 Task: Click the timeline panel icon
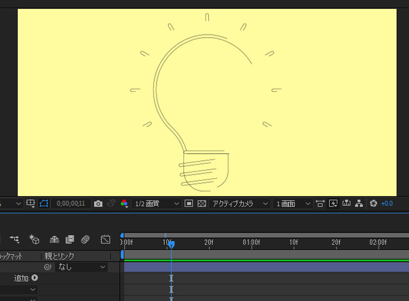pyautogui.click(x=346, y=203)
